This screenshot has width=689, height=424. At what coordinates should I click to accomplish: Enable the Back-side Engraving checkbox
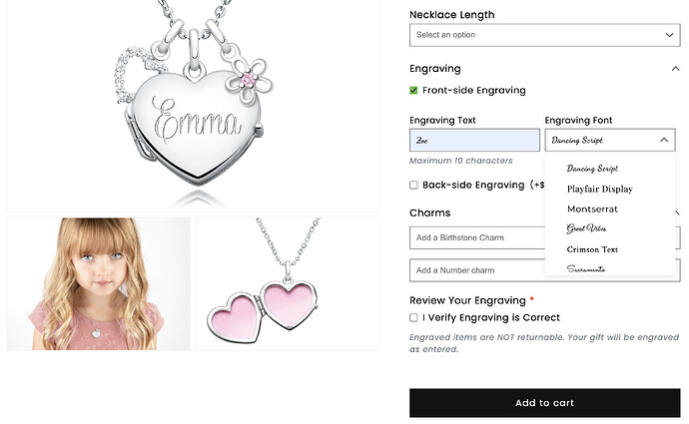click(x=414, y=185)
